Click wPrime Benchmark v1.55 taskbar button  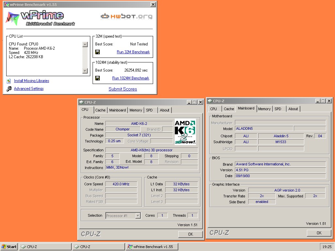click(x=152, y=247)
